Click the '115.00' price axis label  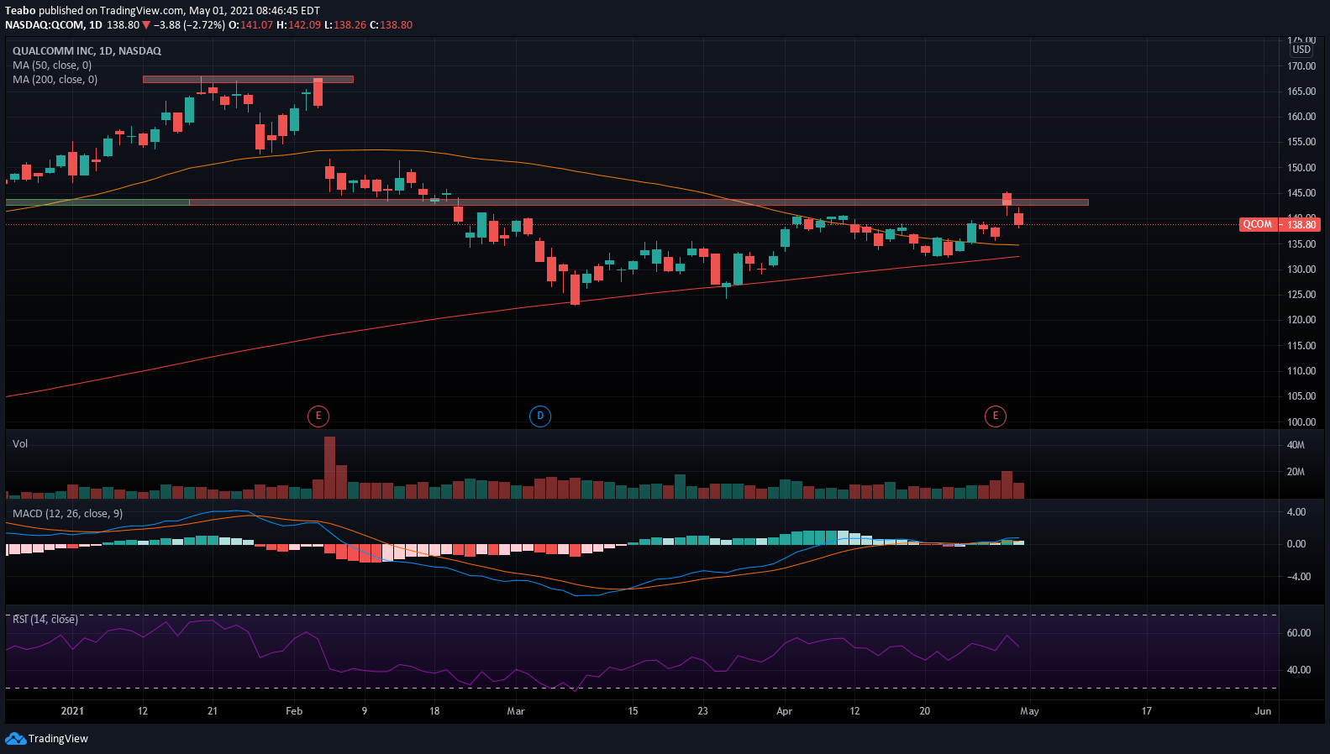click(x=1301, y=346)
